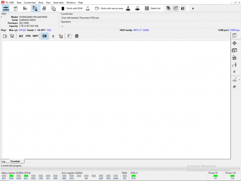Viewport: 241px width, 181px height.
Task: Click the paste icon in terminal toolbar
Action: click(x=77, y=36)
